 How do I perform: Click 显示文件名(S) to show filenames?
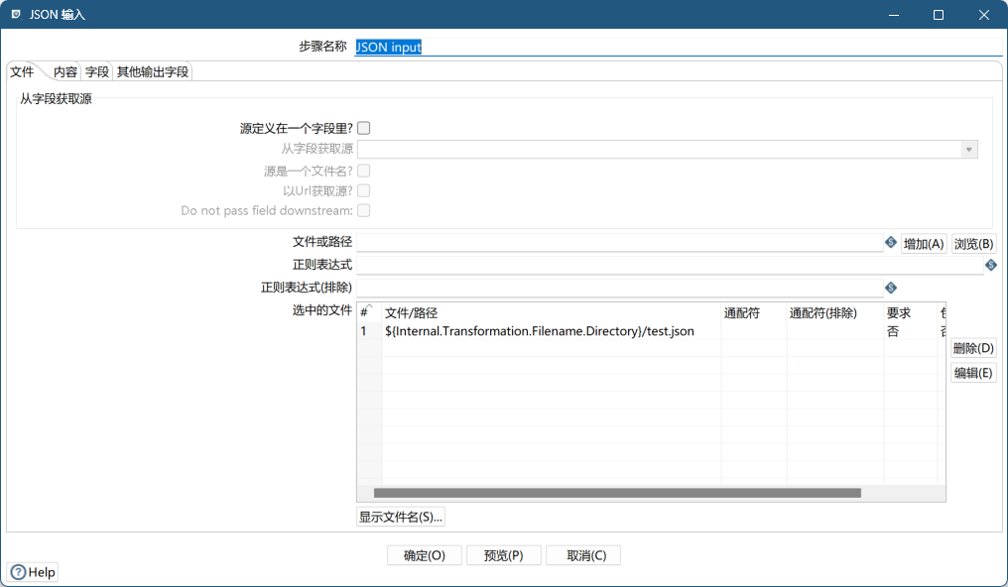[x=400, y=516]
